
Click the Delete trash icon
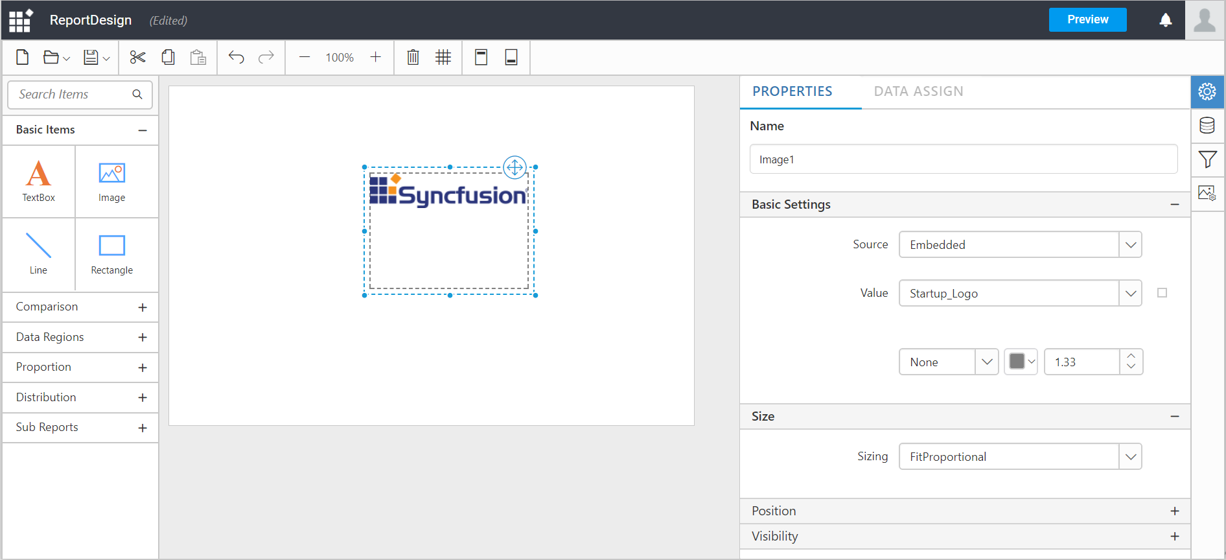click(413, 58)
